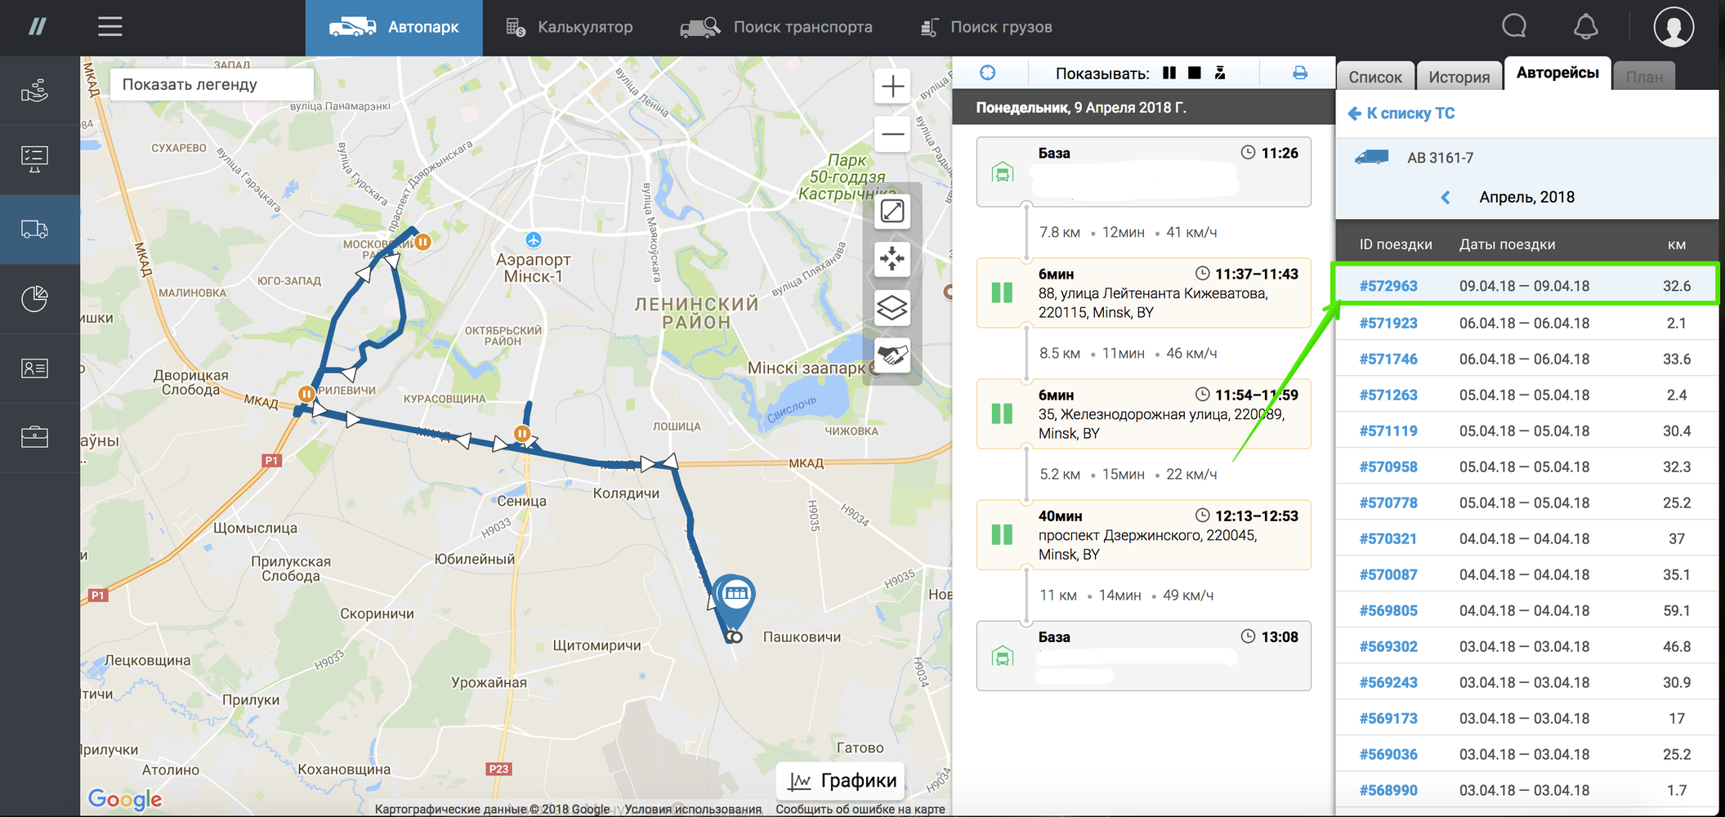
Task: Expand the map to fullscreen
Action: pyautogui.click(x=892, y=212)
